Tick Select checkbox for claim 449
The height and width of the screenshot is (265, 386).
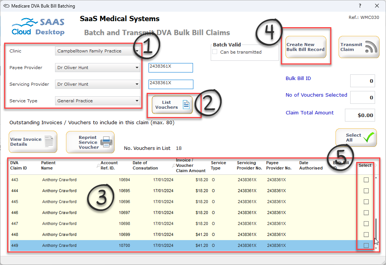click(366, 245)
